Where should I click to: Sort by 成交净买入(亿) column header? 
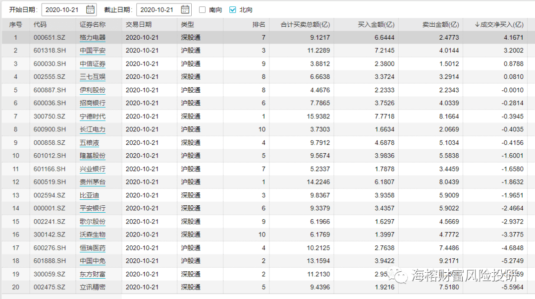point(499,24)
